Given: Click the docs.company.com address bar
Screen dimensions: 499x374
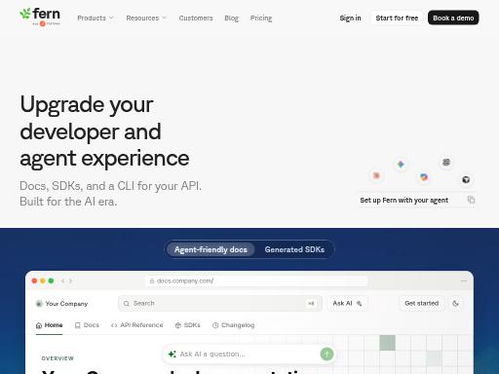Looking at the screenshot, I should (x=256, y=280).
